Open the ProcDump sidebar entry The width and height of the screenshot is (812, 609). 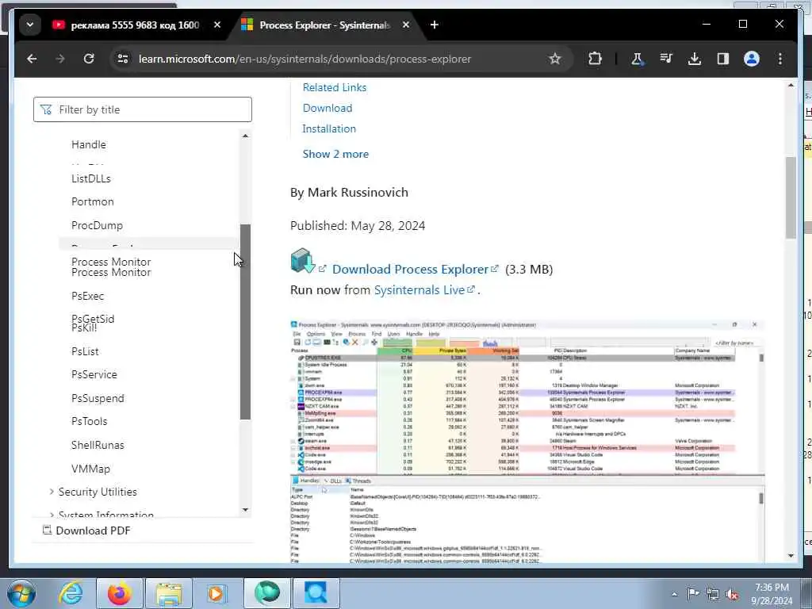coord(97,225)
